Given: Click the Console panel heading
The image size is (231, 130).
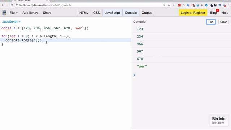Looking at the screenshot, I should [139, 22].
